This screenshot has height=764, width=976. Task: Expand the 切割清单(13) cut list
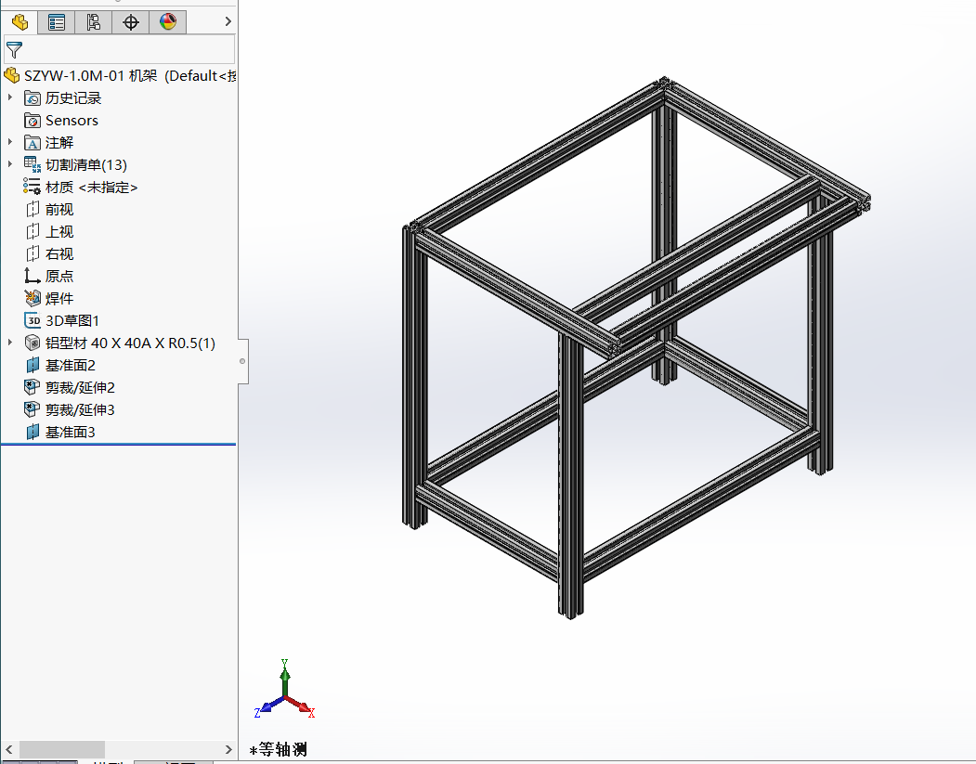click(10, 164)
